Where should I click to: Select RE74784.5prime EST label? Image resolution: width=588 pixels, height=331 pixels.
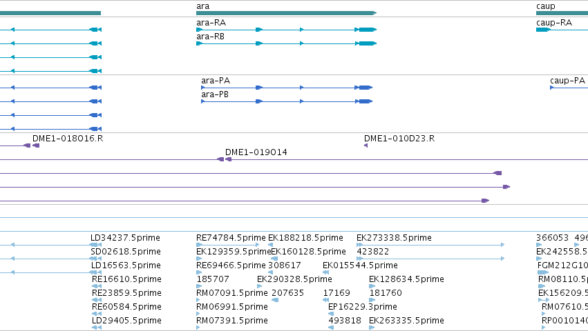pos(231,238)
